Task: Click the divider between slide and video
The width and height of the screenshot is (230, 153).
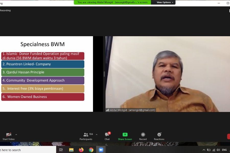Action: pyautogui.click(x=104, y=74)
